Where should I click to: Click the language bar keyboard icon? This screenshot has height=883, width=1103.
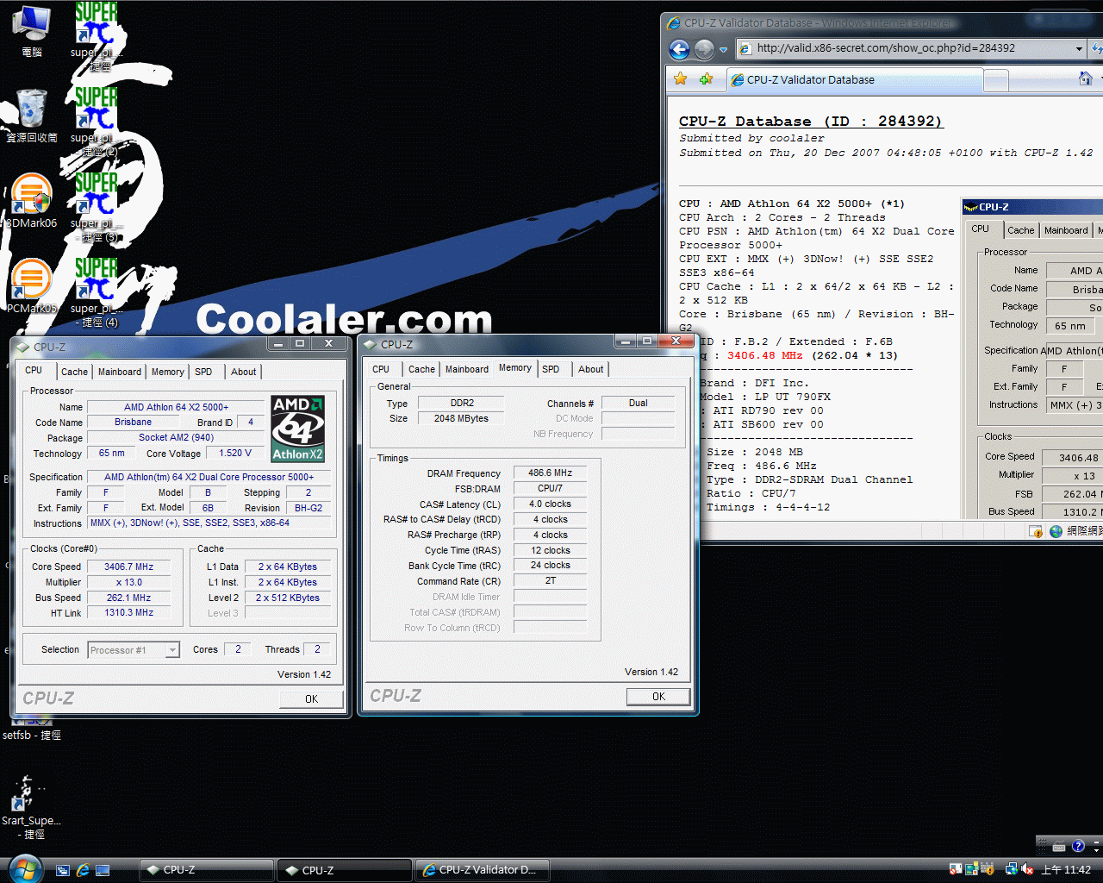(1059, 846)
